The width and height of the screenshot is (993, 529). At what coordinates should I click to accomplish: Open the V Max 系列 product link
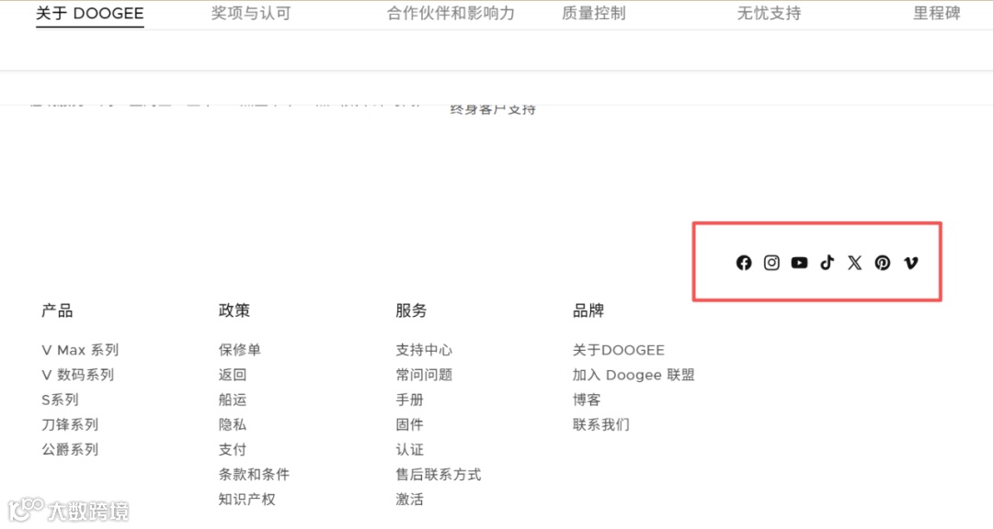coord(80,350)
